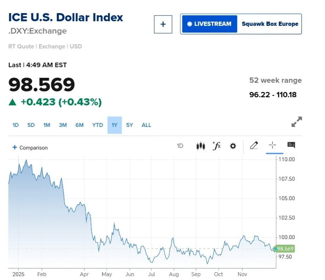This screenshot has width=325, height=280.
Task: Open the 1D interval dropdown
Action: coord(180,146)
